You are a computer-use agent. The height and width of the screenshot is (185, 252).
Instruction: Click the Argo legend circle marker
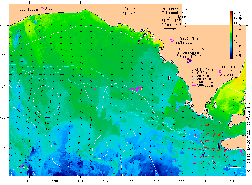(x=42, y=8)
